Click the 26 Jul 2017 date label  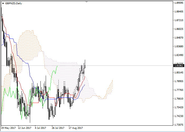point(58,128)
